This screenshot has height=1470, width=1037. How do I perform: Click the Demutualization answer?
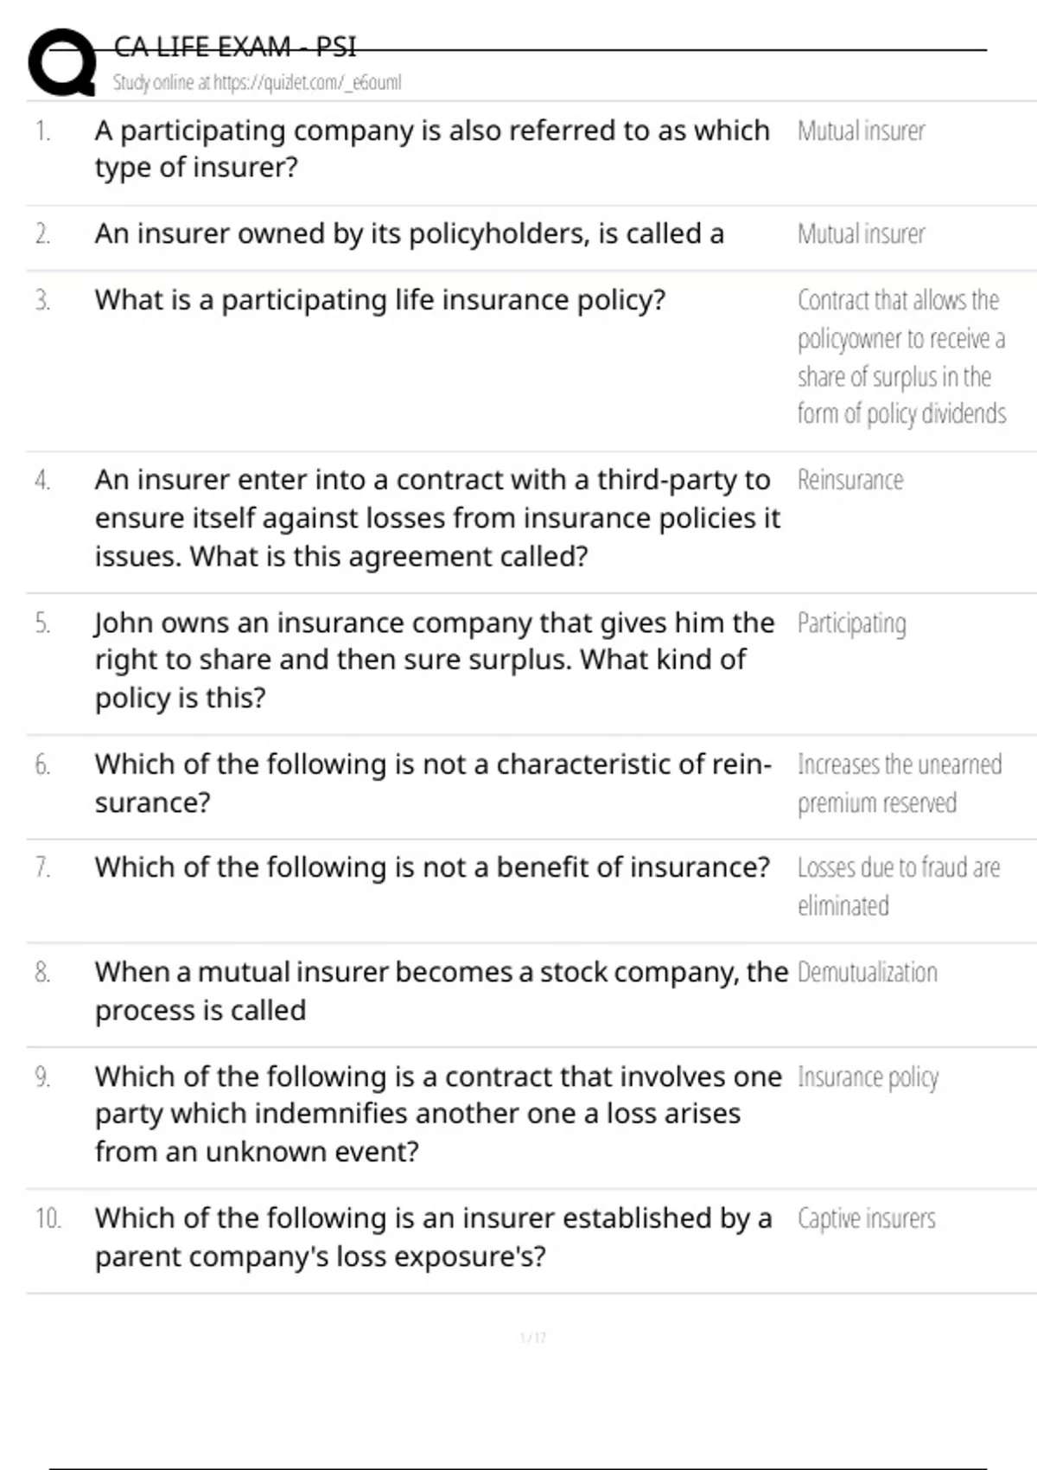click(x=867, y=973)
